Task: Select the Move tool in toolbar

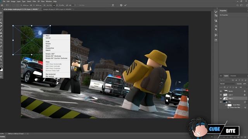Action: tap(1, 13)
